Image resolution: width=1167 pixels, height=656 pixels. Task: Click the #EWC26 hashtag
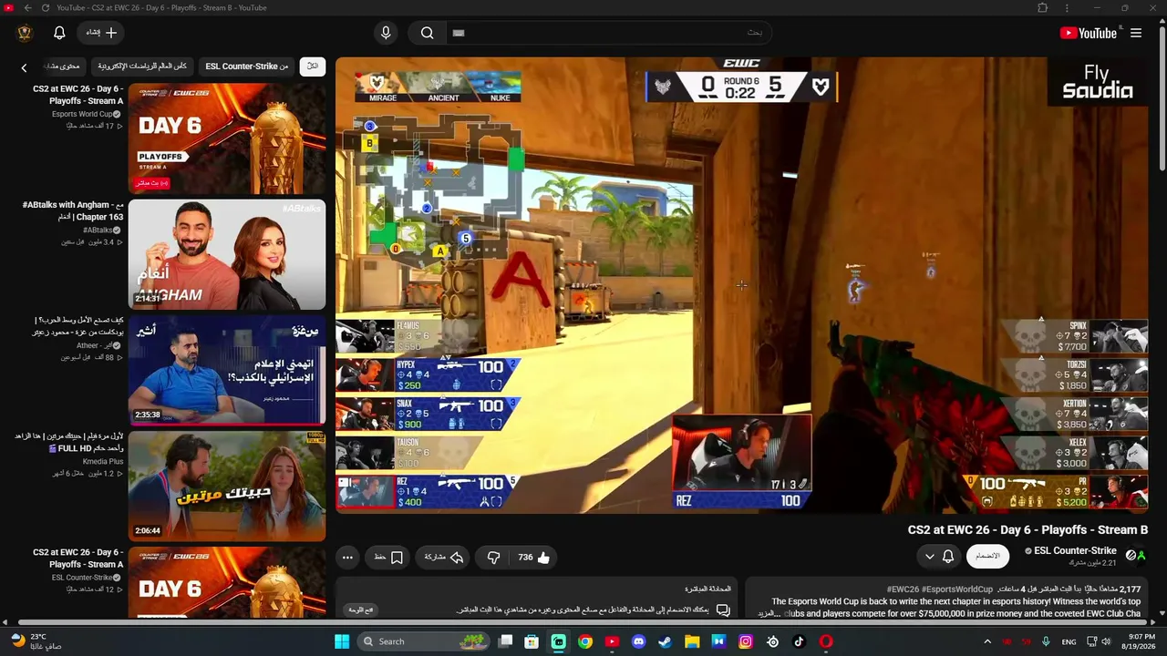(x=903, y=589)
